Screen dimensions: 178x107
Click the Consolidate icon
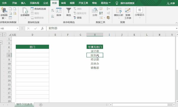(108, 9)
